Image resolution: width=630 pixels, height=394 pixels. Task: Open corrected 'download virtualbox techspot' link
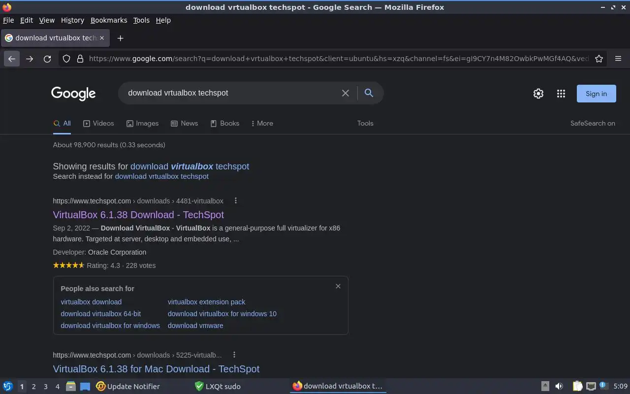pos(189,166)
